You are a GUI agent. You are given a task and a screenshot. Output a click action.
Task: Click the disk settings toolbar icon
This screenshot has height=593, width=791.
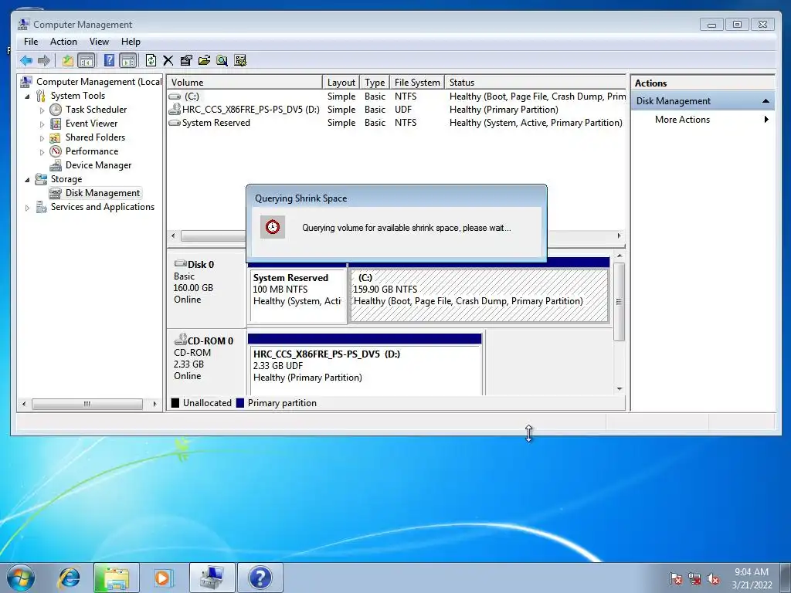(240, 60)
